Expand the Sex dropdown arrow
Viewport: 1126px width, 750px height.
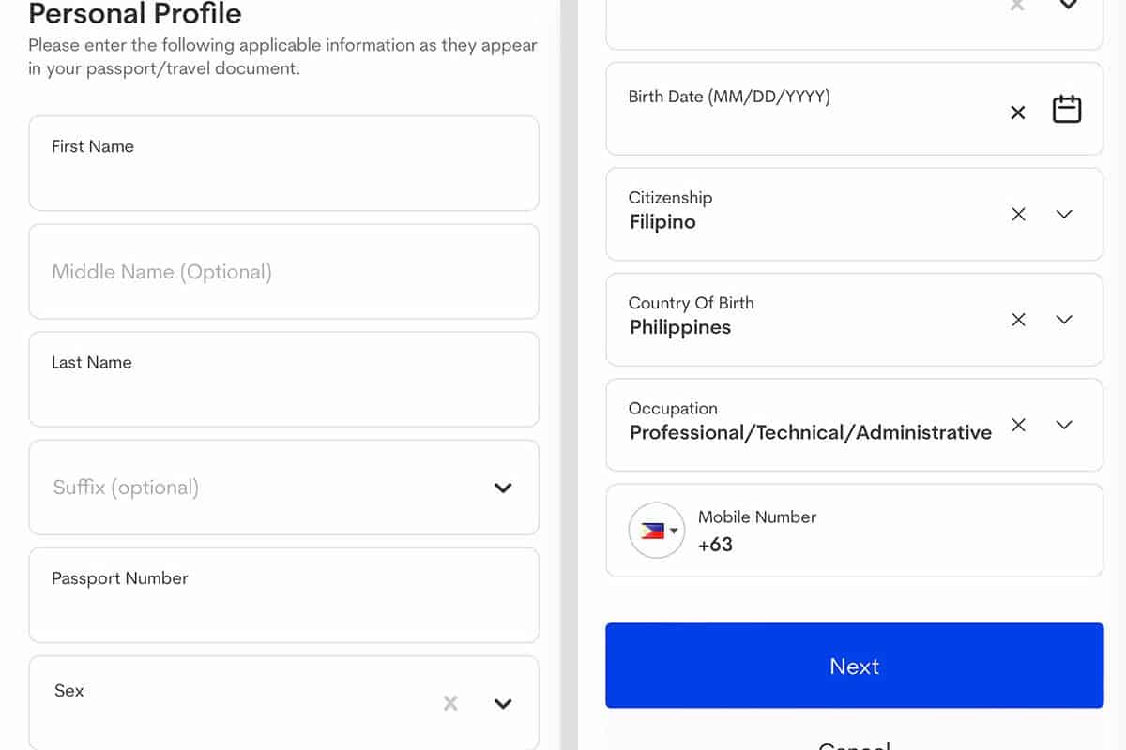(503, 703)
